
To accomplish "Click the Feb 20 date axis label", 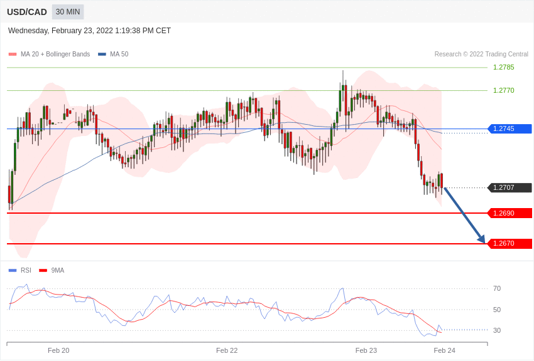I will (58, 350).
